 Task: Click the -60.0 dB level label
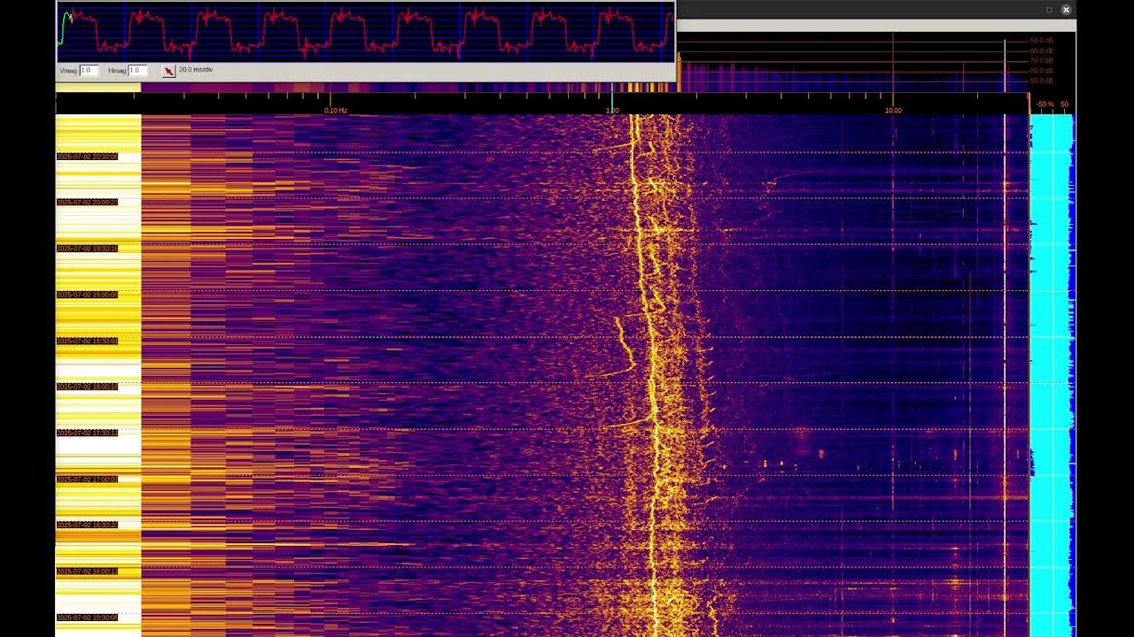coord(1041,50)
